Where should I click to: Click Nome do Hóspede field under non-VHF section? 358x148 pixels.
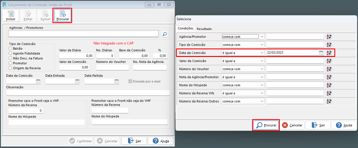(130, 122)
